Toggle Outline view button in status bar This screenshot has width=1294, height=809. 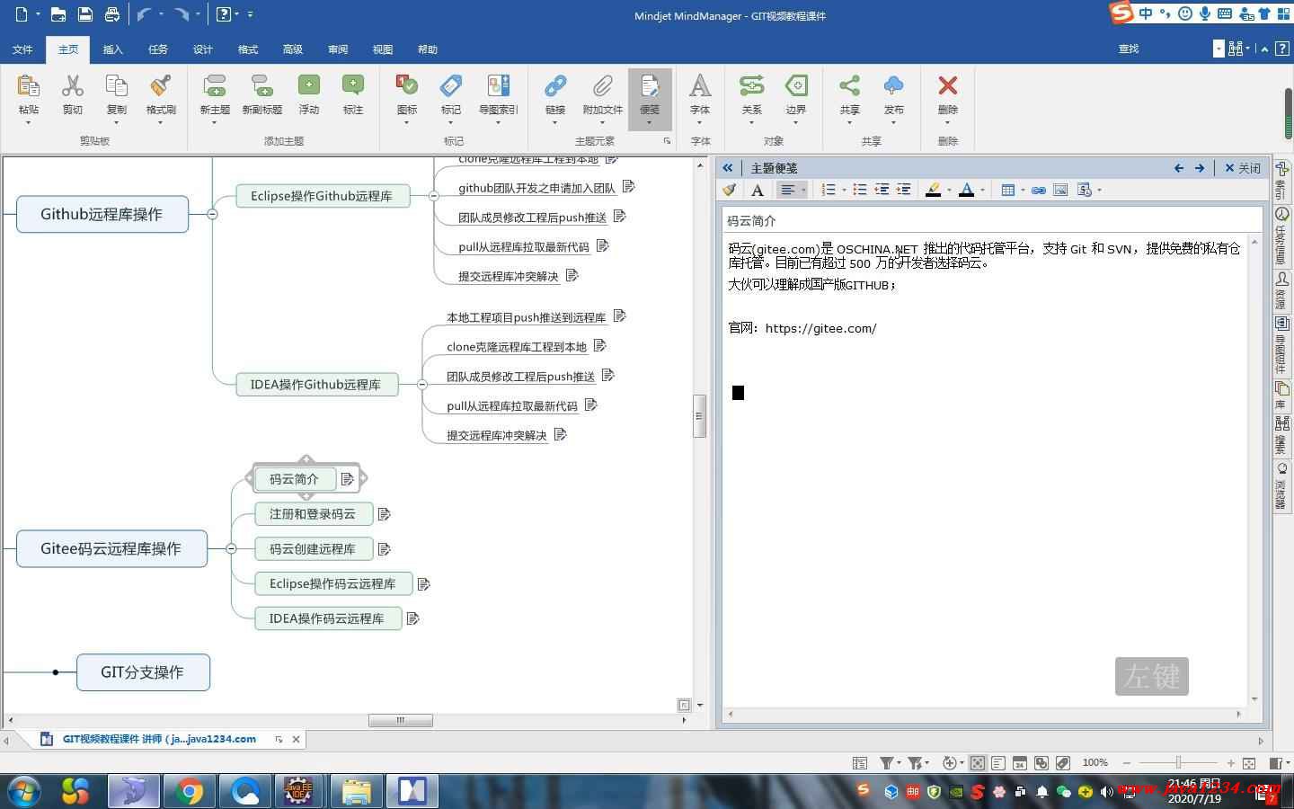[998, 763]
